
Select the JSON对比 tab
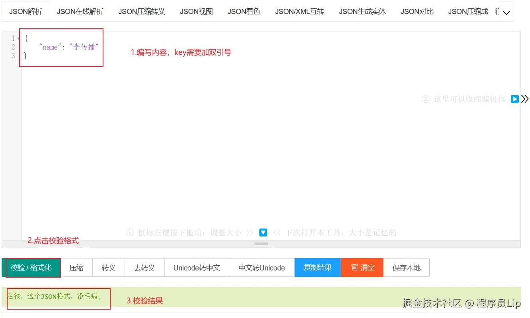tap(417, 12)
